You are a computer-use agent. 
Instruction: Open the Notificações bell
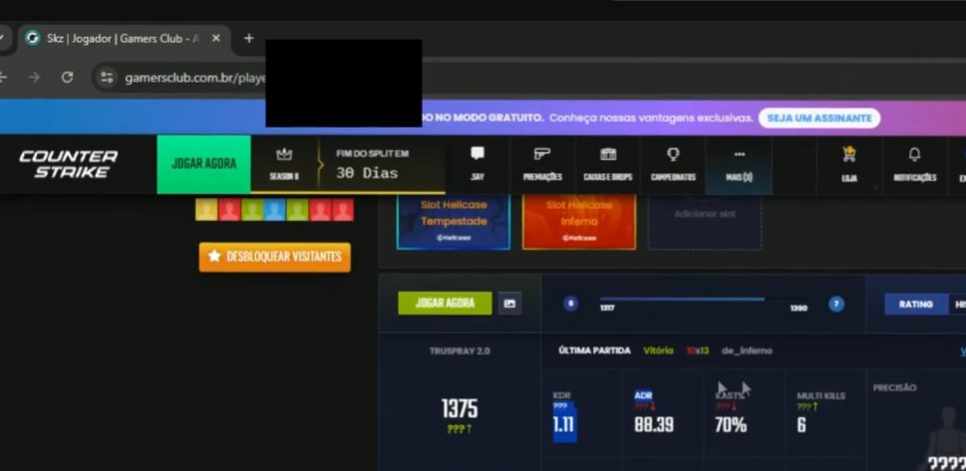click(x=914, y=164)
